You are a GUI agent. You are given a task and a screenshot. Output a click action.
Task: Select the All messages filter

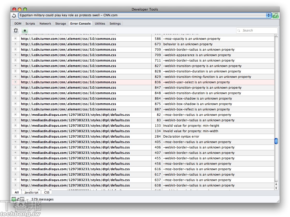pyautogui.click(x=17, y=192)
